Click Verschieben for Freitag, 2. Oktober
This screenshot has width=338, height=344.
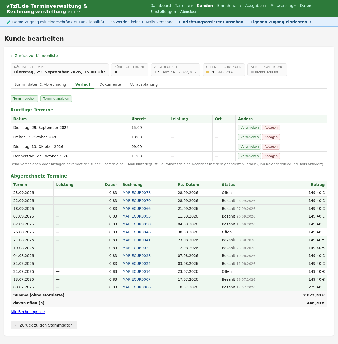tap(250, 137)
